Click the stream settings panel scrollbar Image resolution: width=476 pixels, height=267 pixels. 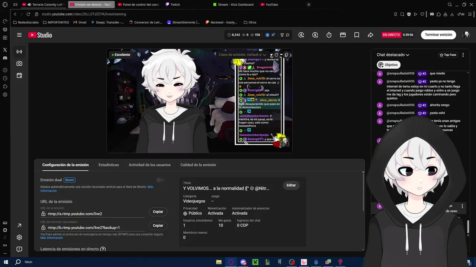(x=363, y=193)
